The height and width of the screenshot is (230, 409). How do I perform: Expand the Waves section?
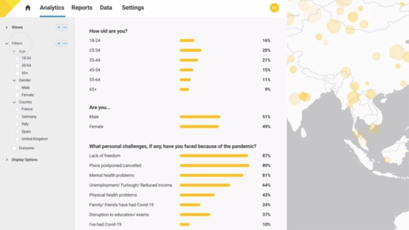click(x=6, y=27)
